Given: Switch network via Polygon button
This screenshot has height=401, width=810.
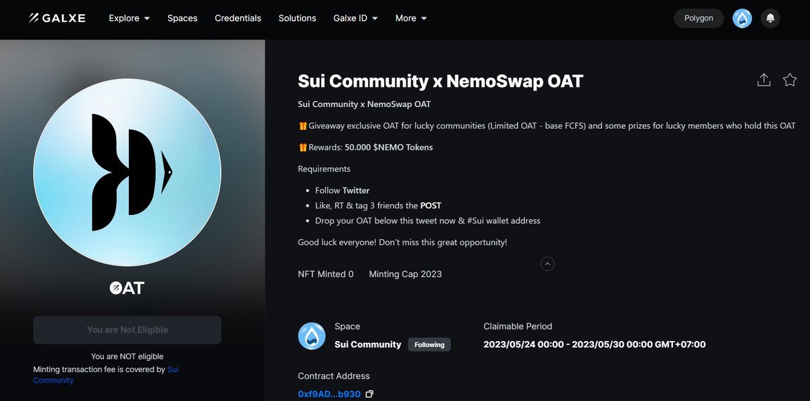Looking at the screenshot, I should click(x=699, y=18).
